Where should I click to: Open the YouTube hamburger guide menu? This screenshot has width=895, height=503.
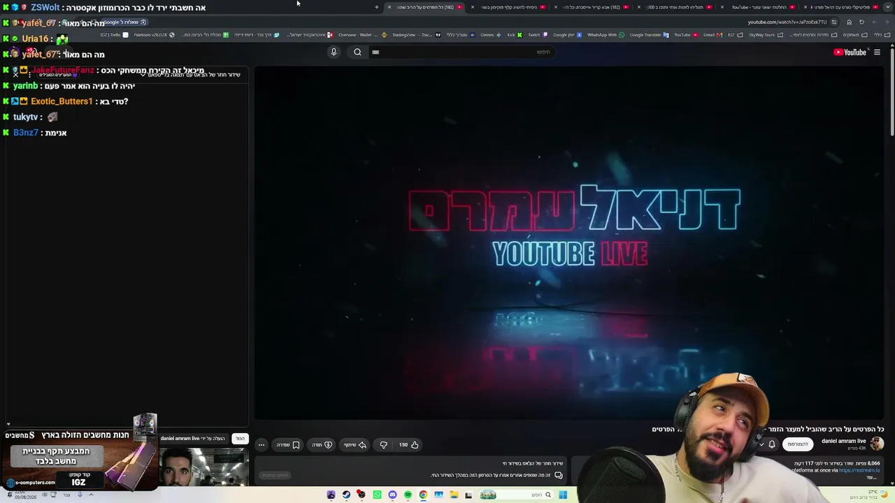877,52
